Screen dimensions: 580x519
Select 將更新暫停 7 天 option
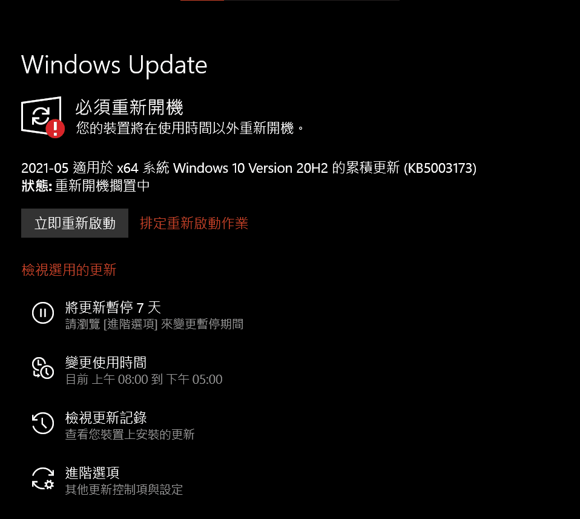pyautogui.click(x=113, y=307)
